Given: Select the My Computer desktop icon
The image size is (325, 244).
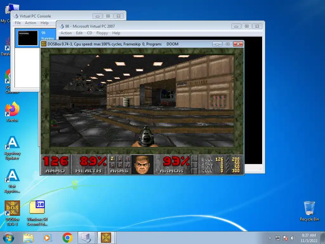Looking at the screenshot, I should [6, 13].
